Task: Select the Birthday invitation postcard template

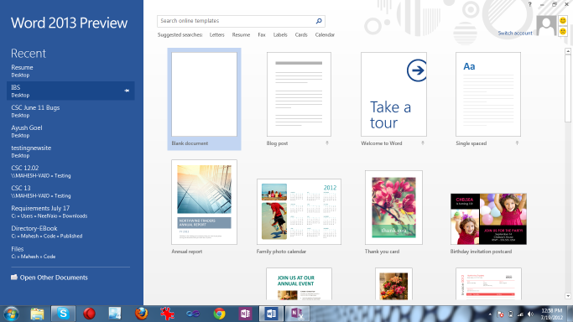Action: point(488,219)
